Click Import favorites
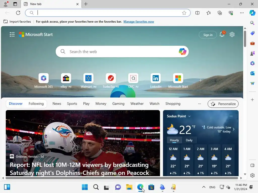 pos(17,22)
